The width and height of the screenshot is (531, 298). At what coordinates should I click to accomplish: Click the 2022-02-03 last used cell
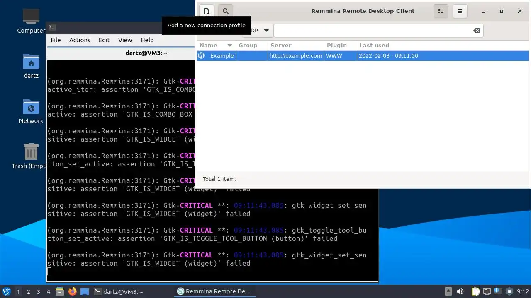point(388,55)
